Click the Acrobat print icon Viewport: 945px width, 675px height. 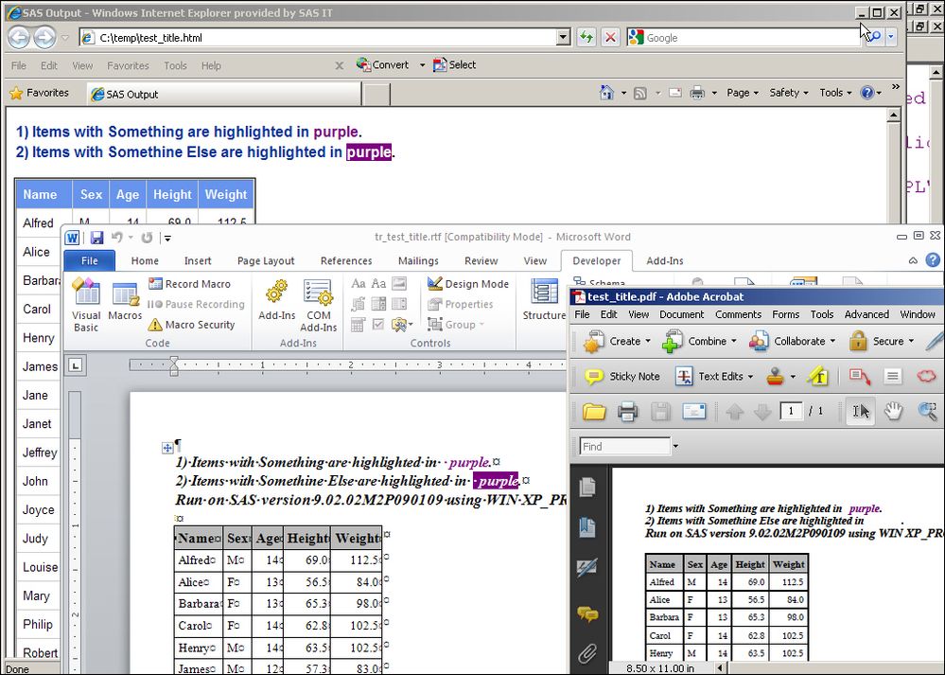coord(627,411)
